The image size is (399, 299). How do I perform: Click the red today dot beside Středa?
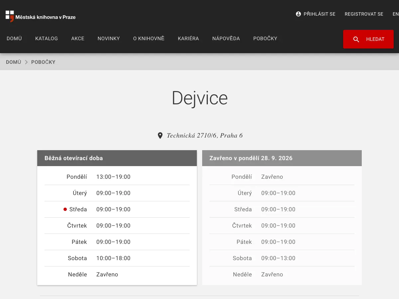(x=65, y=209)
